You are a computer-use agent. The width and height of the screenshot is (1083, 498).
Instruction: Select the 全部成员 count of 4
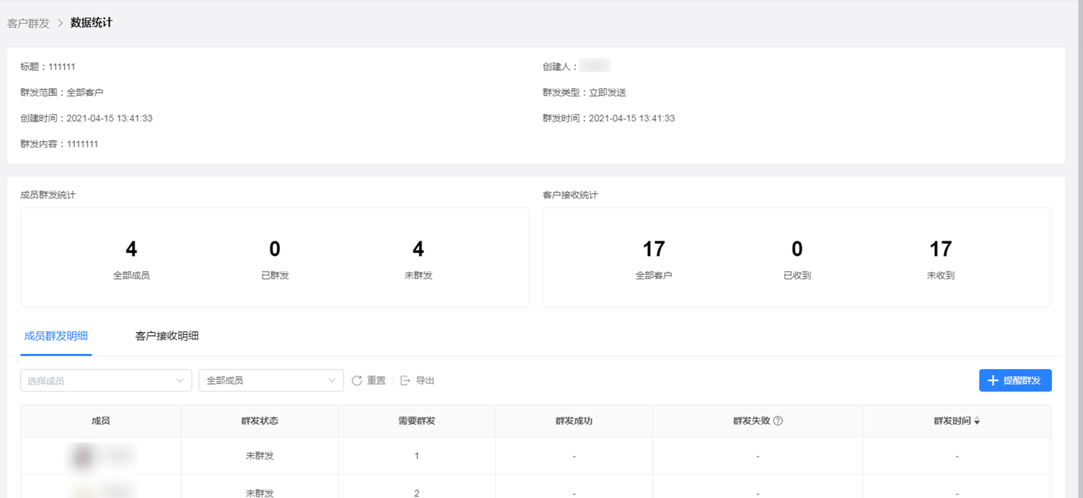(x=131, y=250)
